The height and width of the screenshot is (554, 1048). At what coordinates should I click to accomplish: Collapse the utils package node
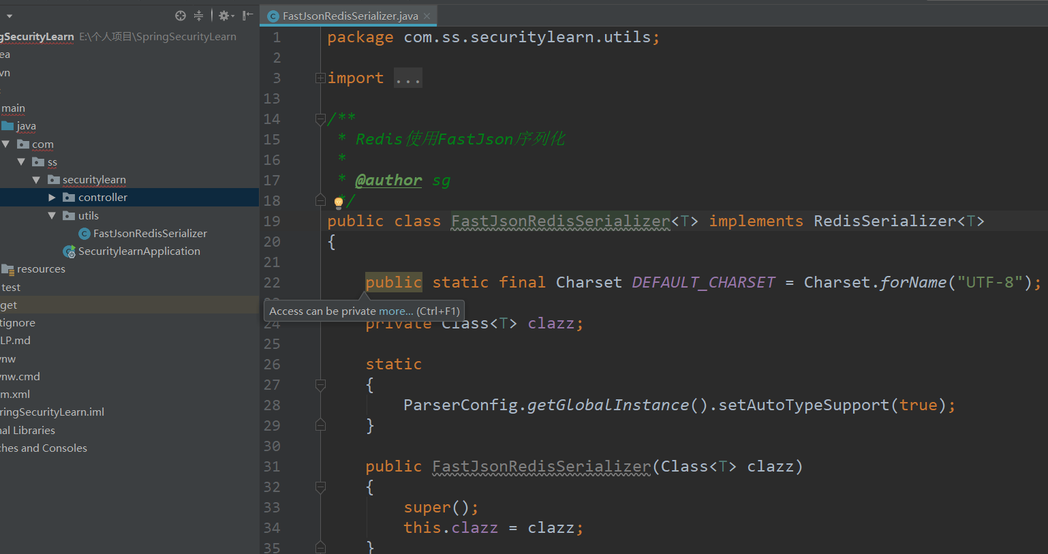point(52,215)
